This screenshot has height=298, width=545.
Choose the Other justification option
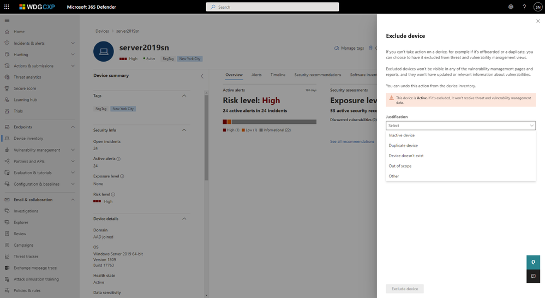point(460,176)
